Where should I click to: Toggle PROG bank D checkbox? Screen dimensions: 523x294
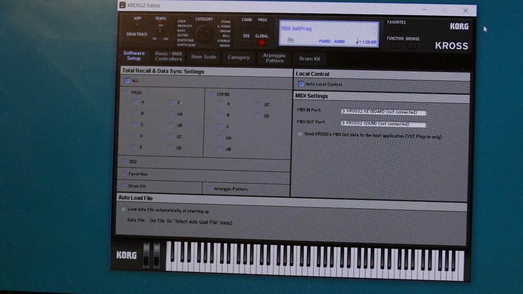[x=134, y=136]
